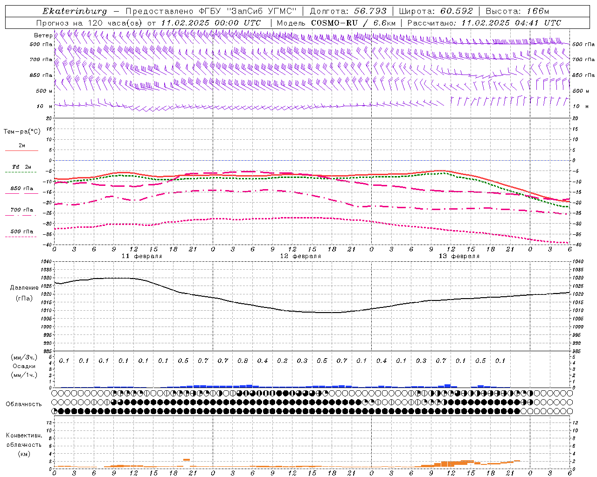Image resolution: width=597 pixels, height=477 pixels.
Task: Click the 'Ekaterinburg' station title
Action: click(75, 11)
